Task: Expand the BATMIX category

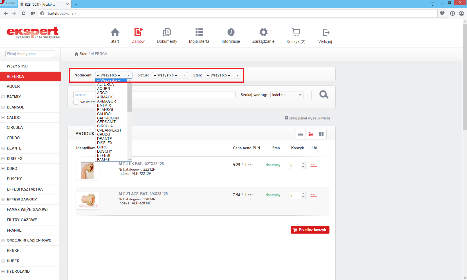Action: [x=3, y=97]
